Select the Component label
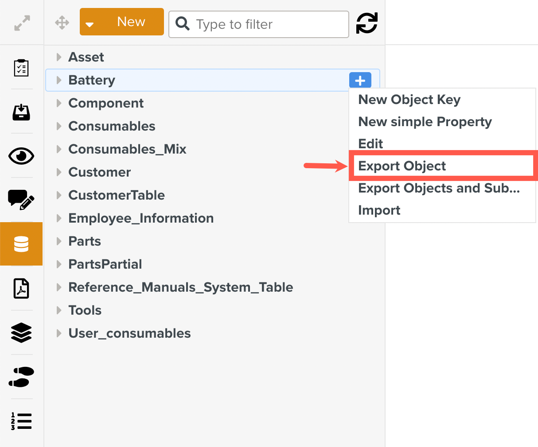This screenshot has width=538, height=447. pyautogui.click(x=106, y=103)
